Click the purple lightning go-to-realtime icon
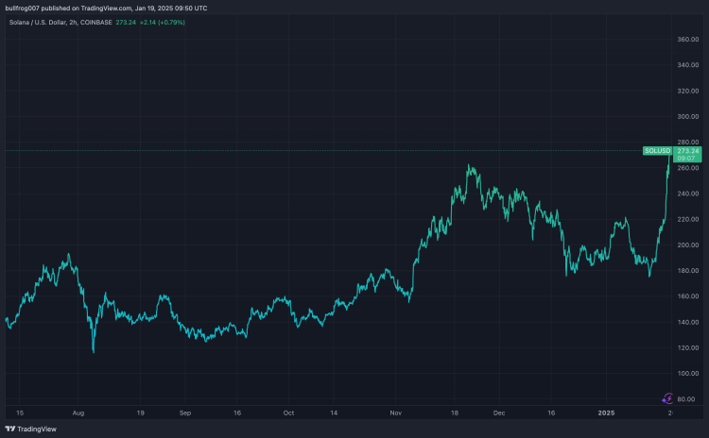 [667, 398]
